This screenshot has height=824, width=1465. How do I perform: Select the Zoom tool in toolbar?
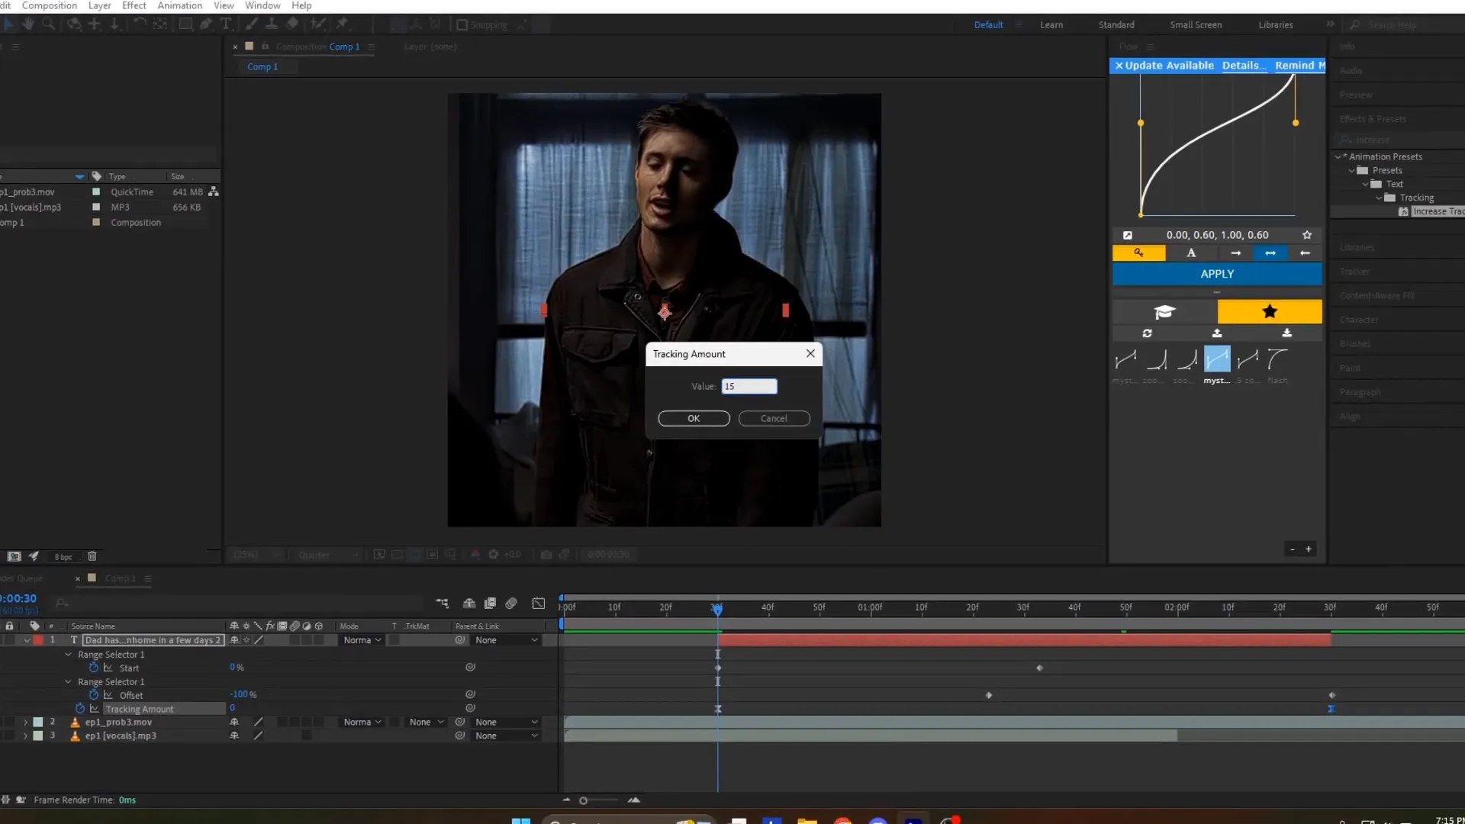[x=48, y=24]
